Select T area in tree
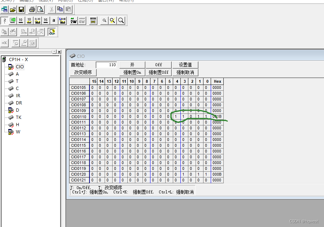The height and width of the screenshot is (227, 324). (x=17, y=81)
